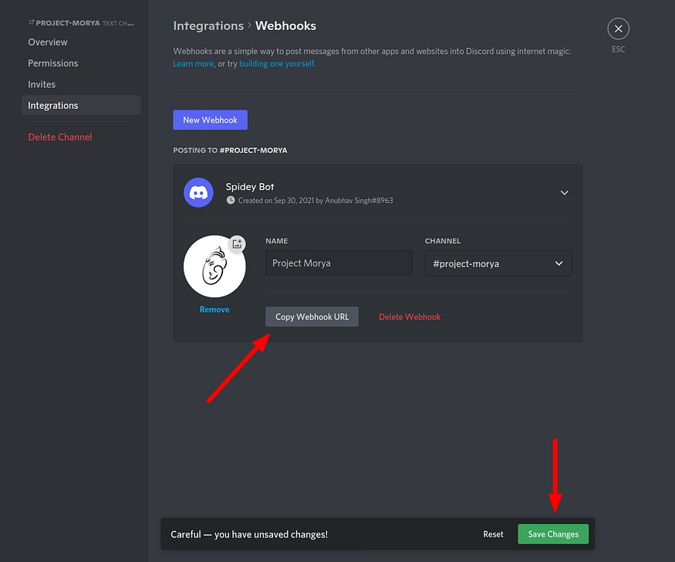
Task: Click the PROJECT-MORYA channel header text
Action: click(x=68, y=23)
